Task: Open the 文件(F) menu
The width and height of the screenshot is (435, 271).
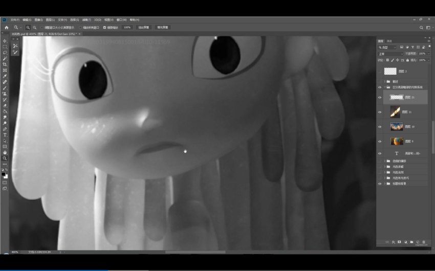Action: pyautogui.click(x=15, y=20)
